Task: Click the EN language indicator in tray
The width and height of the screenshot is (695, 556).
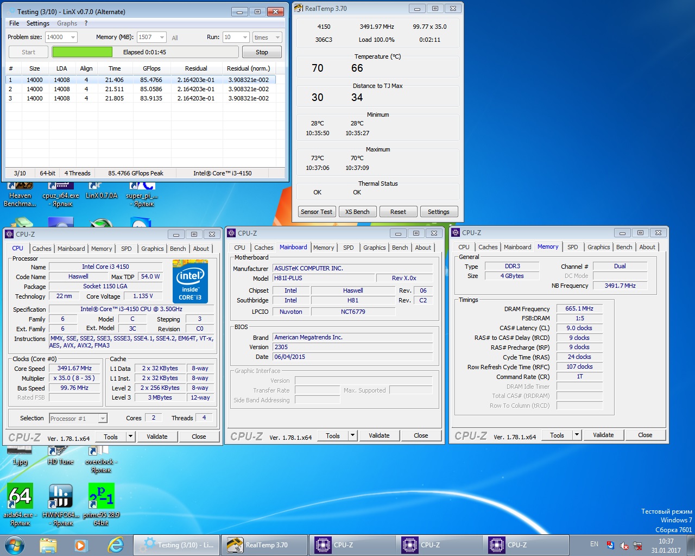Action: coord(594,544)
